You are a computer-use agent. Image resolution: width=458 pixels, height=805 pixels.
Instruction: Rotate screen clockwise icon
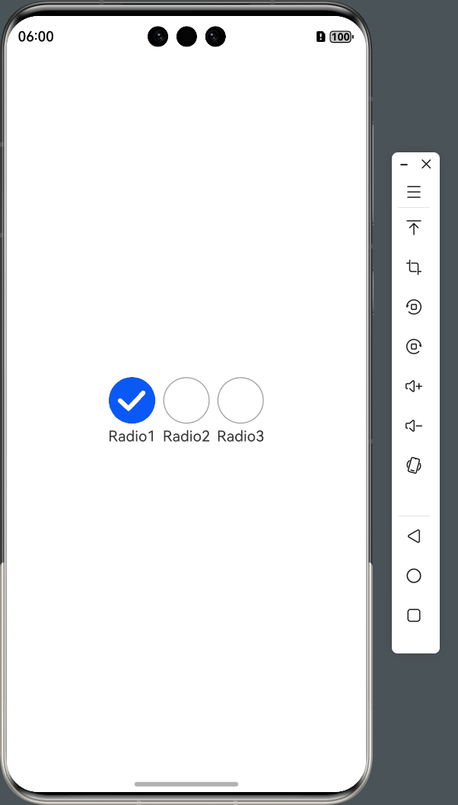[414, 346]
